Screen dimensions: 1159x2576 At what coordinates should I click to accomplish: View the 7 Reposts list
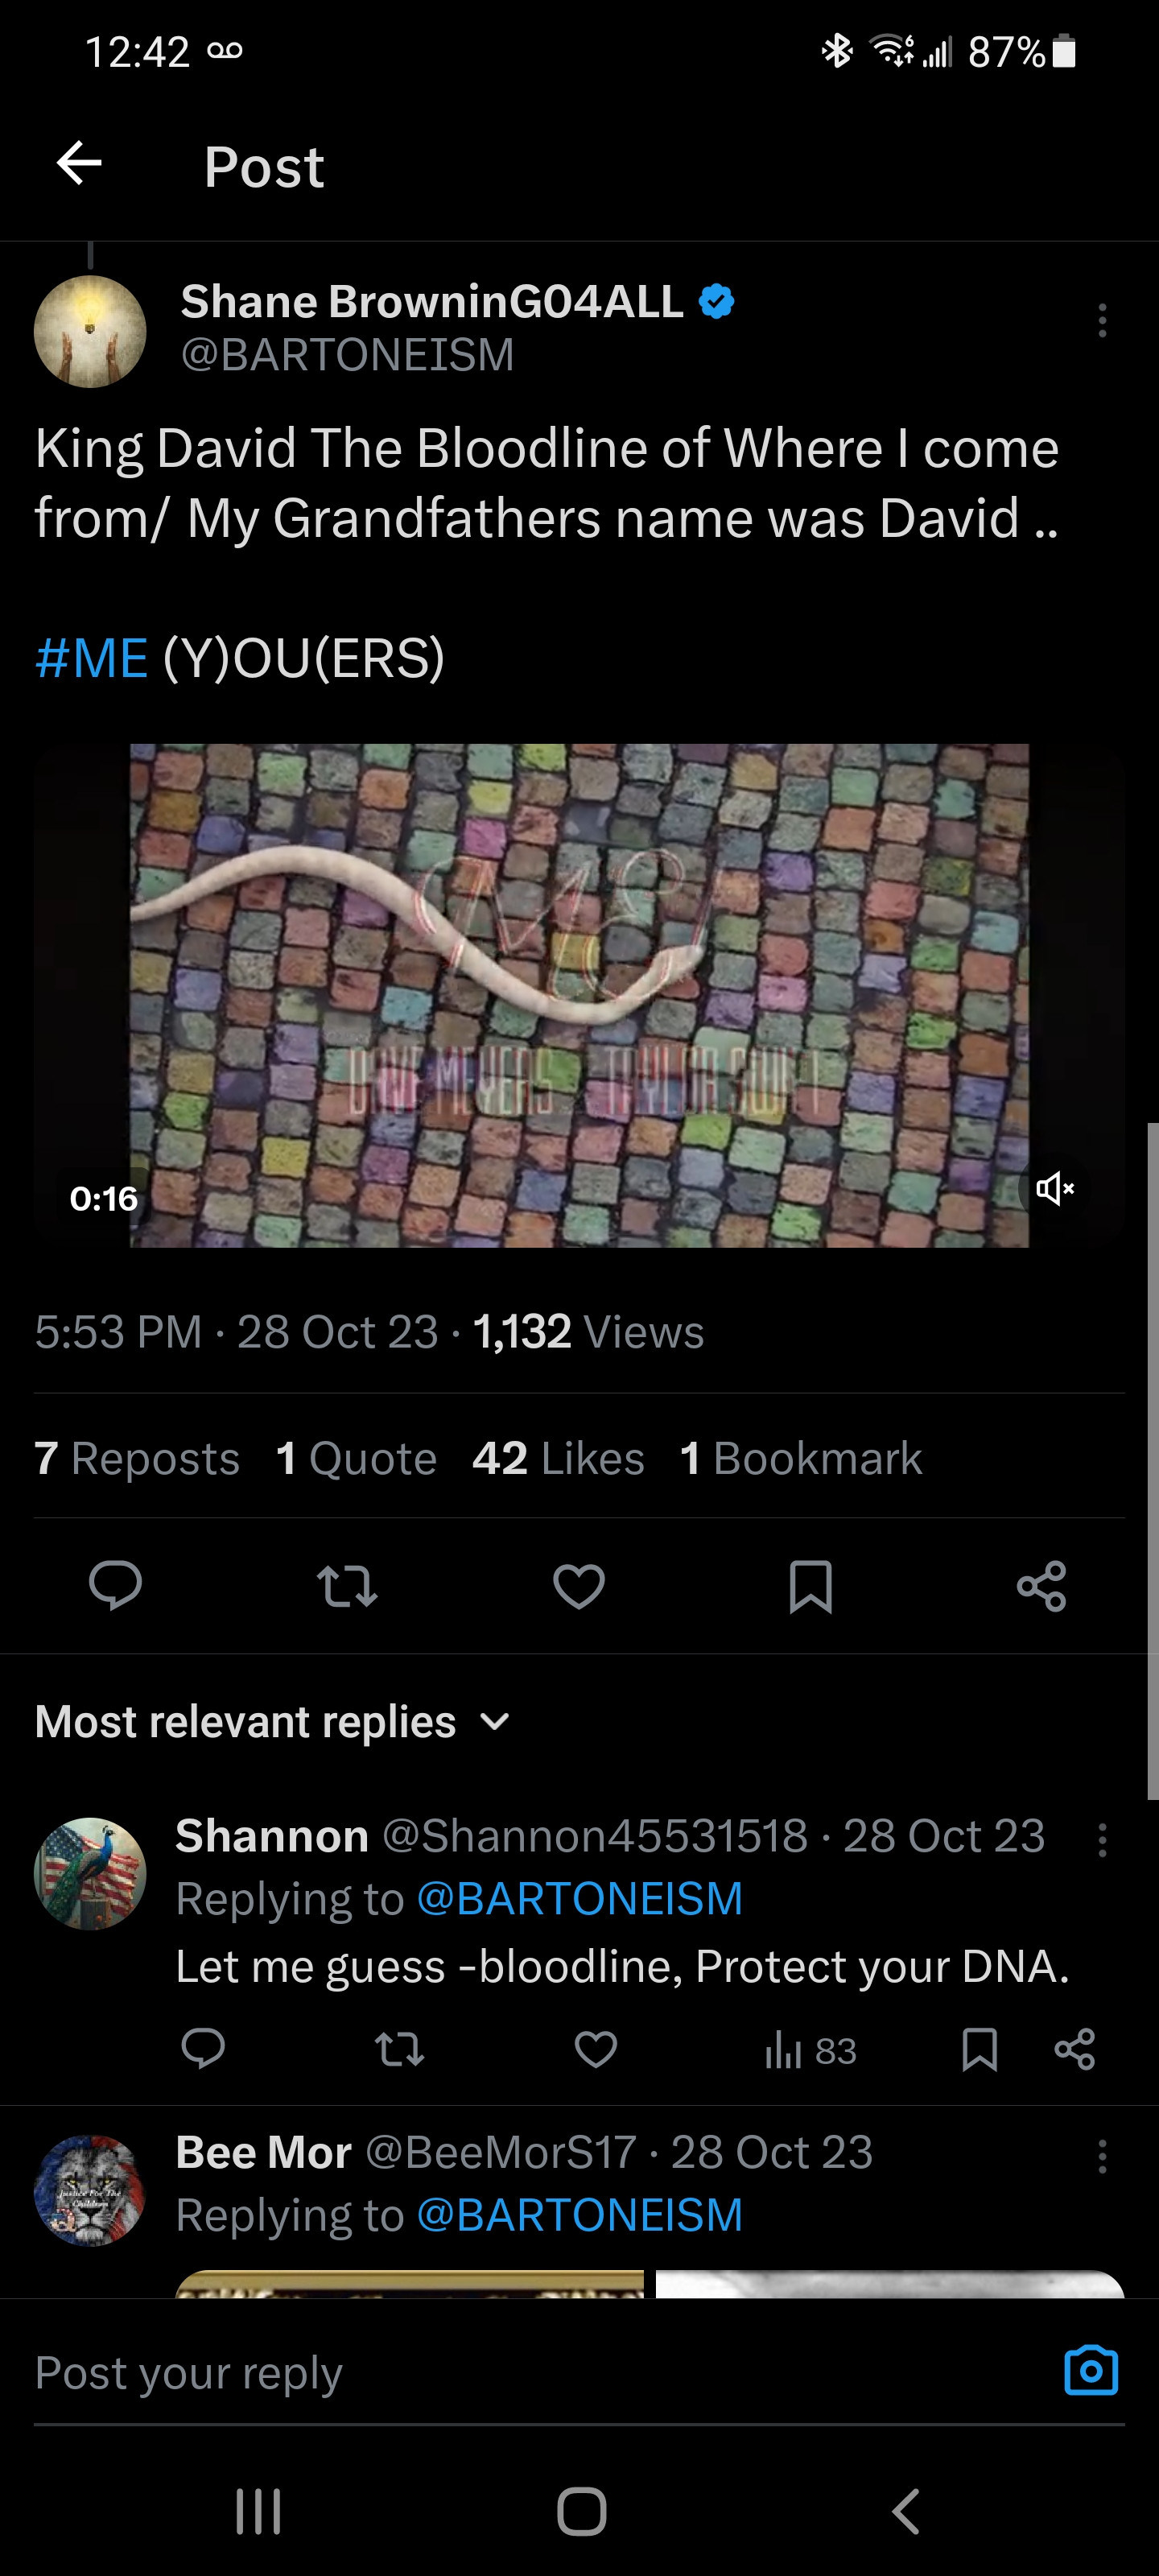(x=137, y=1458)
